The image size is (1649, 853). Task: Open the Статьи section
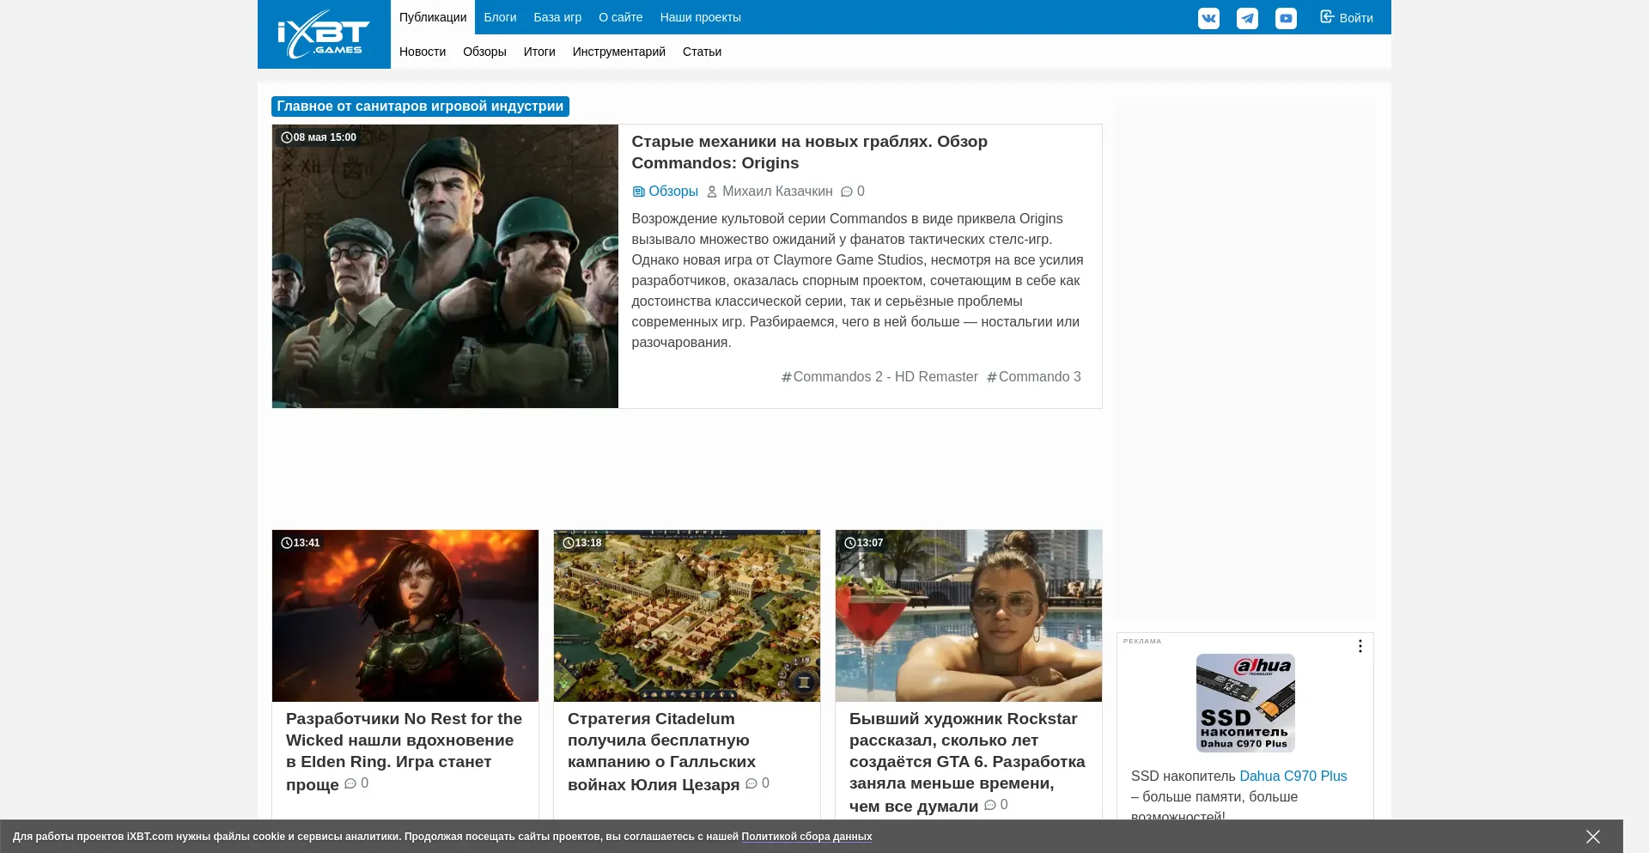click(702, 52)
